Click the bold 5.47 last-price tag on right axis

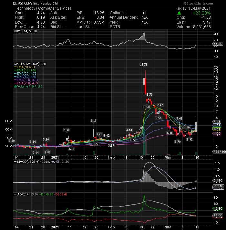pos(217,122)
